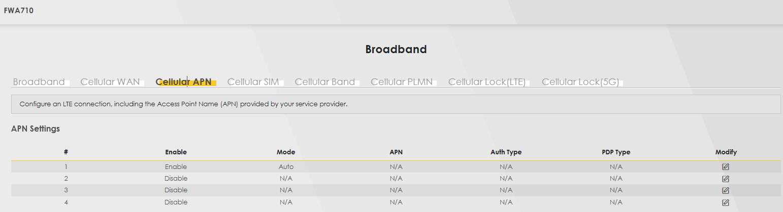Edit APN entry number 1
The image size is (783, 212).
(726, 167)
